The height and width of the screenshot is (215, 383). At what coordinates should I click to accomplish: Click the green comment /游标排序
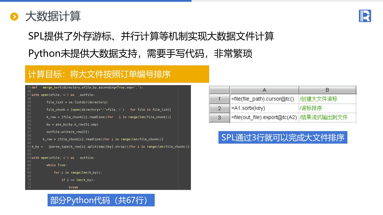tap(311, 108)
